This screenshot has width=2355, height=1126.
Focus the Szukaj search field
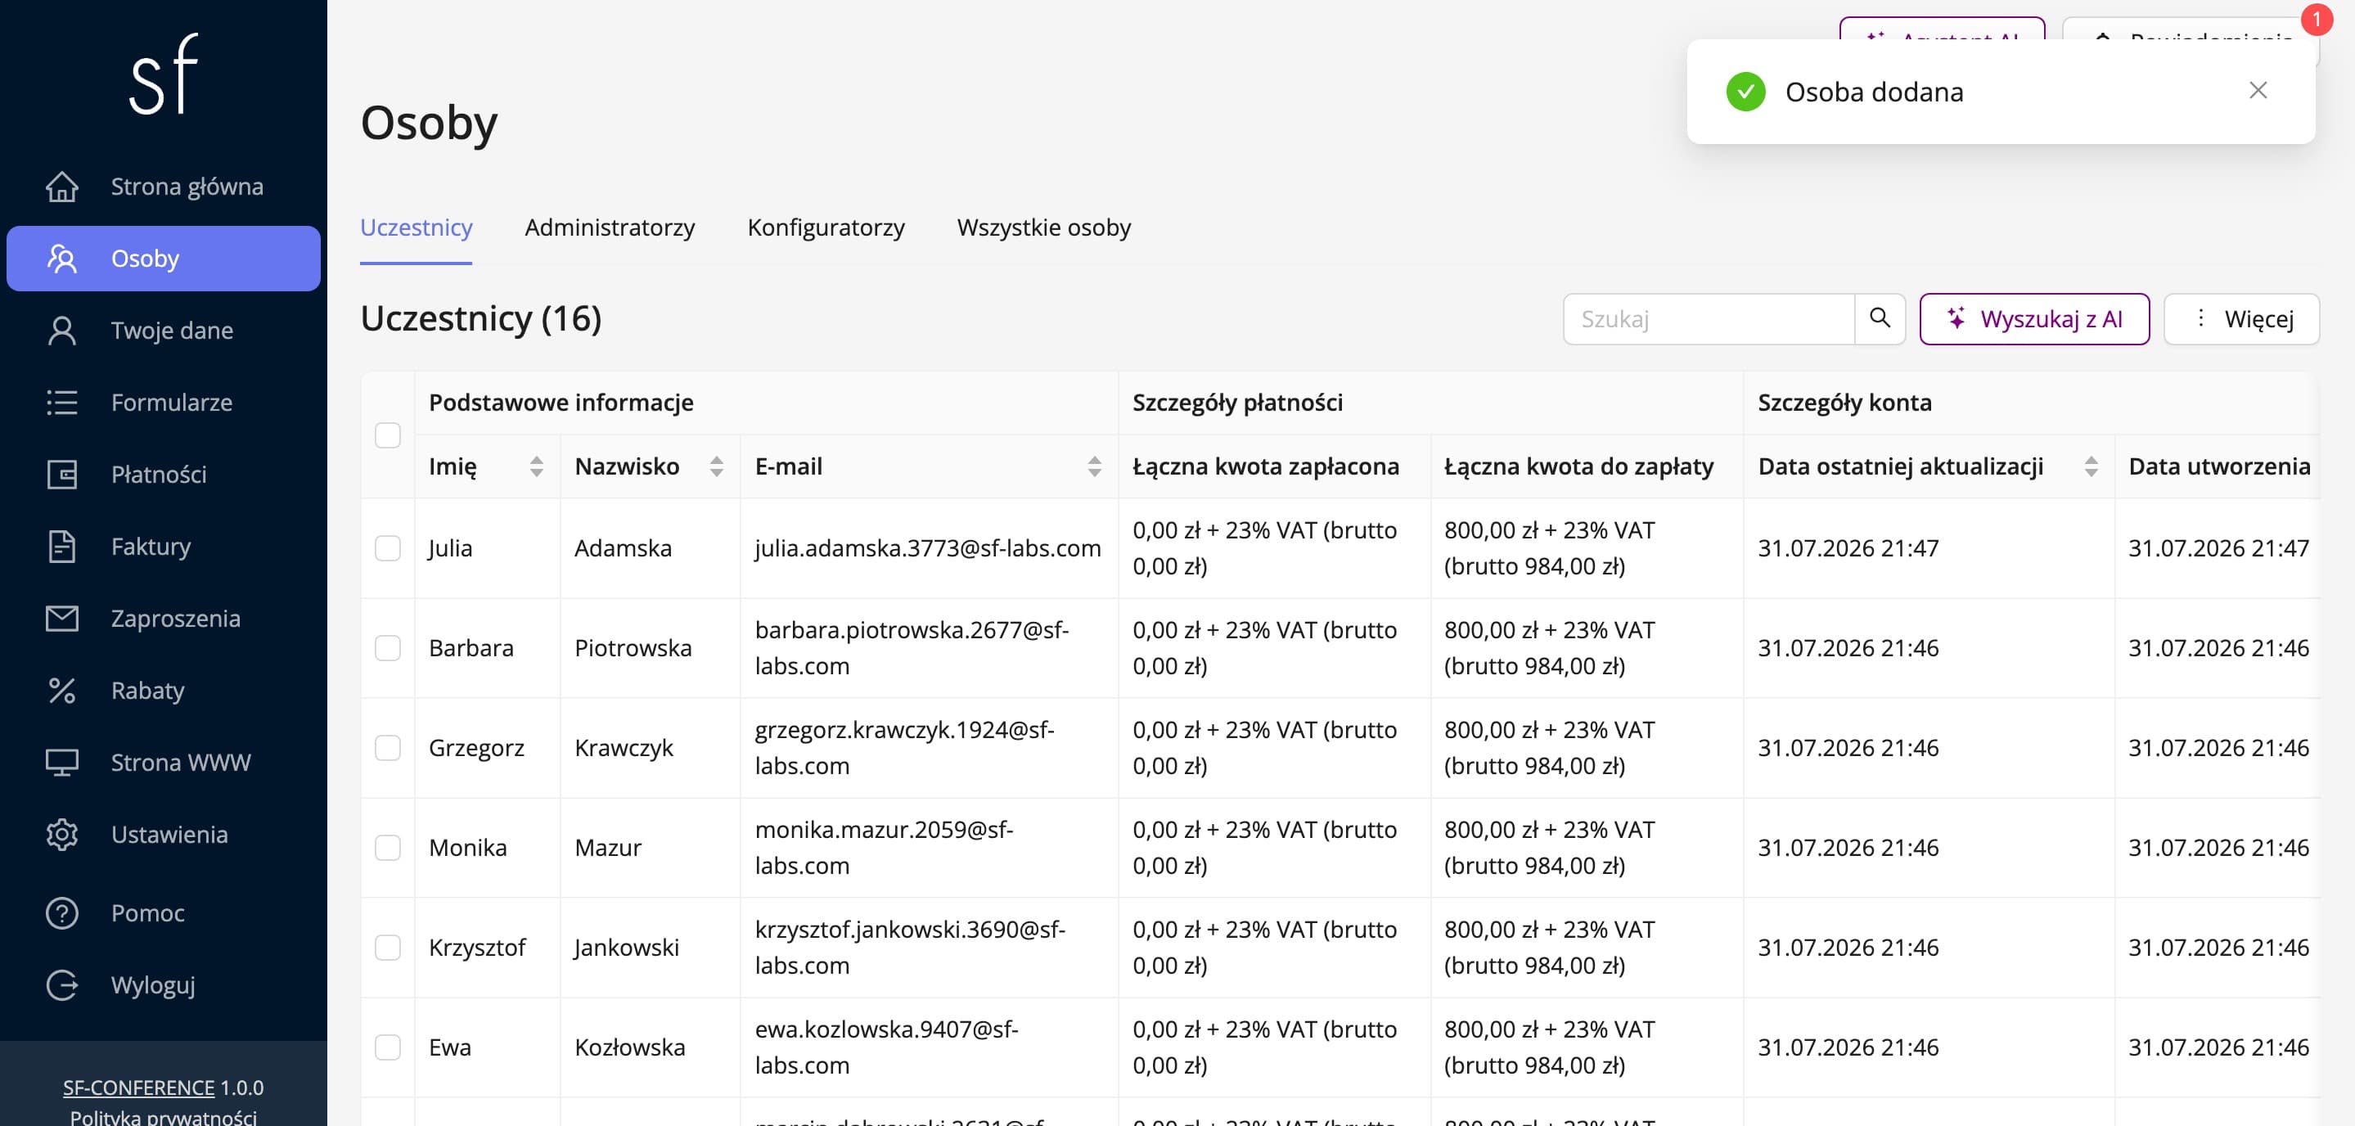click(1709, 318)
